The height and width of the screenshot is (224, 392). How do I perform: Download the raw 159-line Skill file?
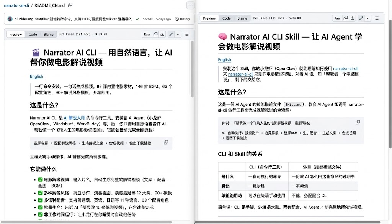click(x=353, y=18)
